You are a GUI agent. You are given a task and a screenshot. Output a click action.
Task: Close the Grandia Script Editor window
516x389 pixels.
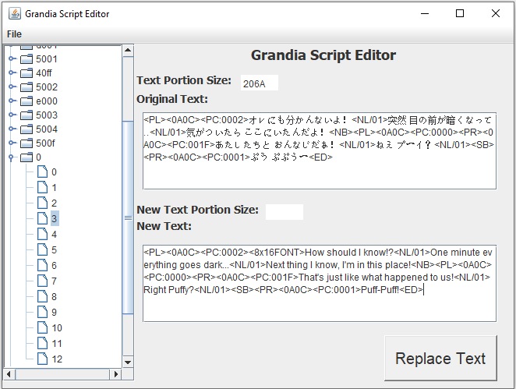495,13
